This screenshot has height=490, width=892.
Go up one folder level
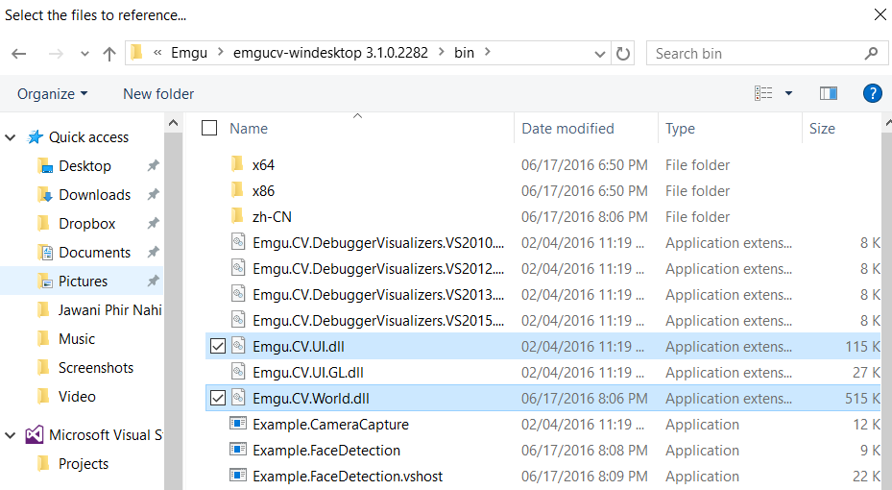[108, 54]
